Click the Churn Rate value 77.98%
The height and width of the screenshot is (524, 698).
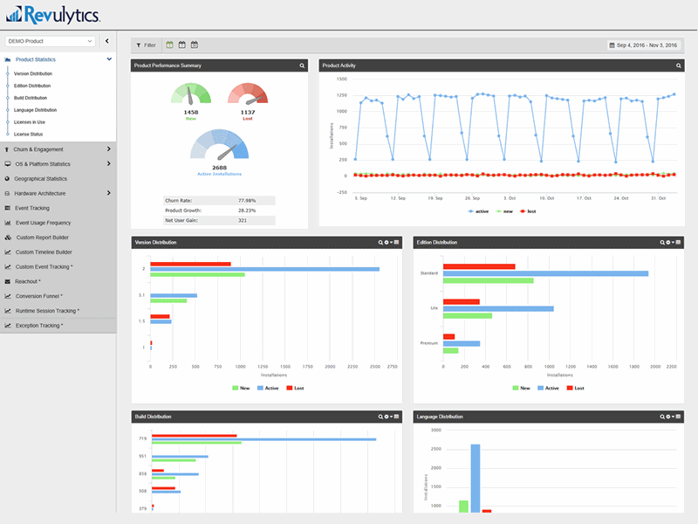click(247, 201)
